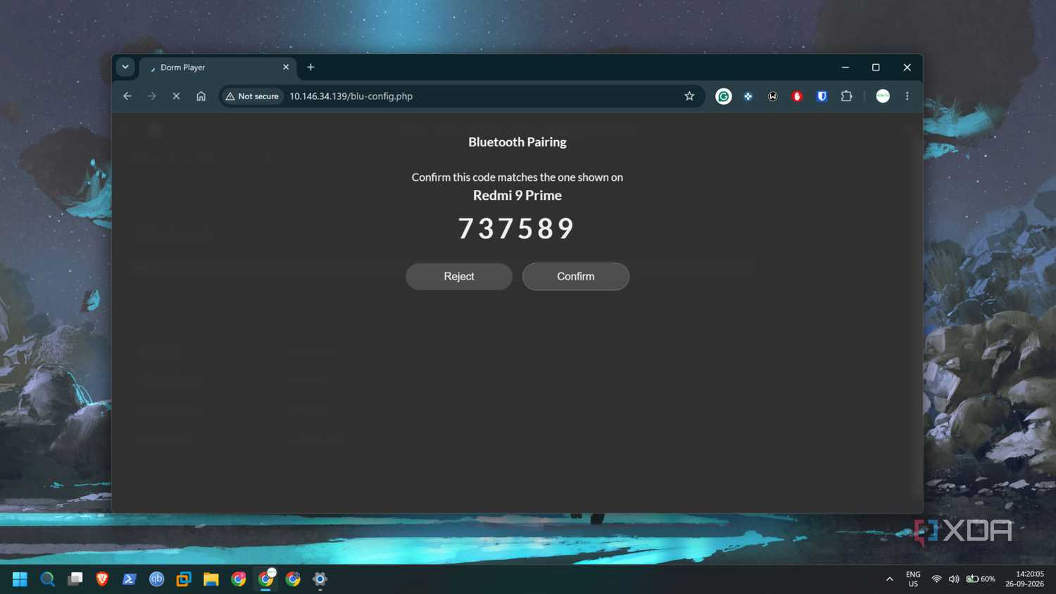
Task: View the Not secure site information
Action: tap(252, 96)
